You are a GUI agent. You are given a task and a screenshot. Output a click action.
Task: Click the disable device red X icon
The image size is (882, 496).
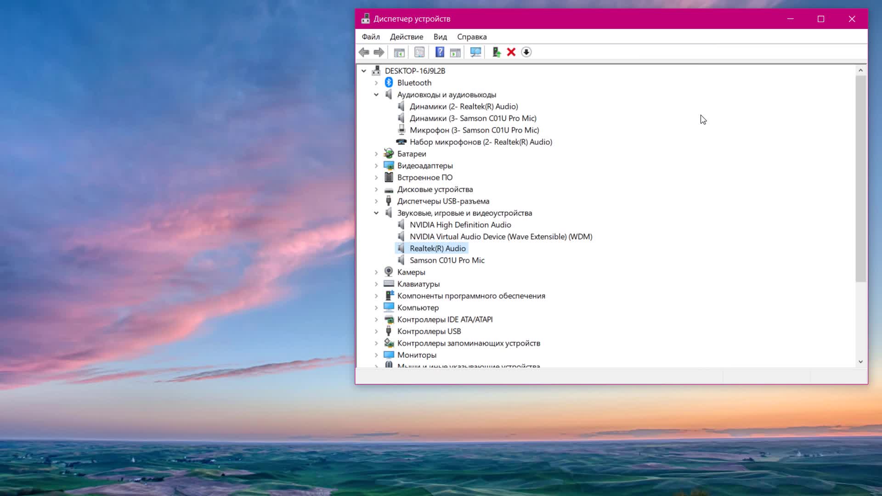[x=512, y=51]
